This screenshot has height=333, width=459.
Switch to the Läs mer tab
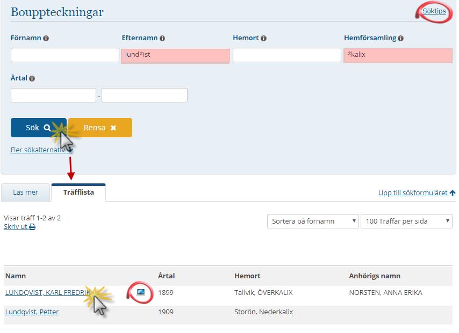point(25,193)
